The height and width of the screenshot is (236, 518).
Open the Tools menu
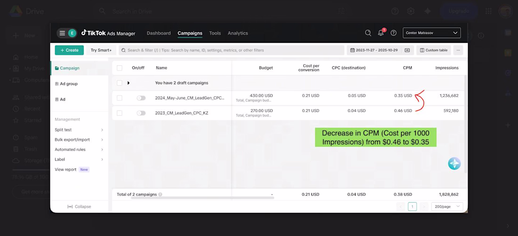coord(215,33)
